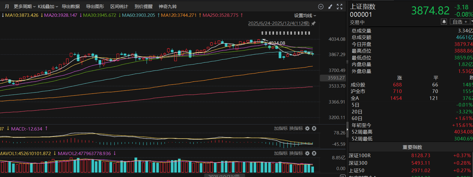Click 加指标 in the MACD panel
This screenshot has width=473, height=177.
(281, 128)
